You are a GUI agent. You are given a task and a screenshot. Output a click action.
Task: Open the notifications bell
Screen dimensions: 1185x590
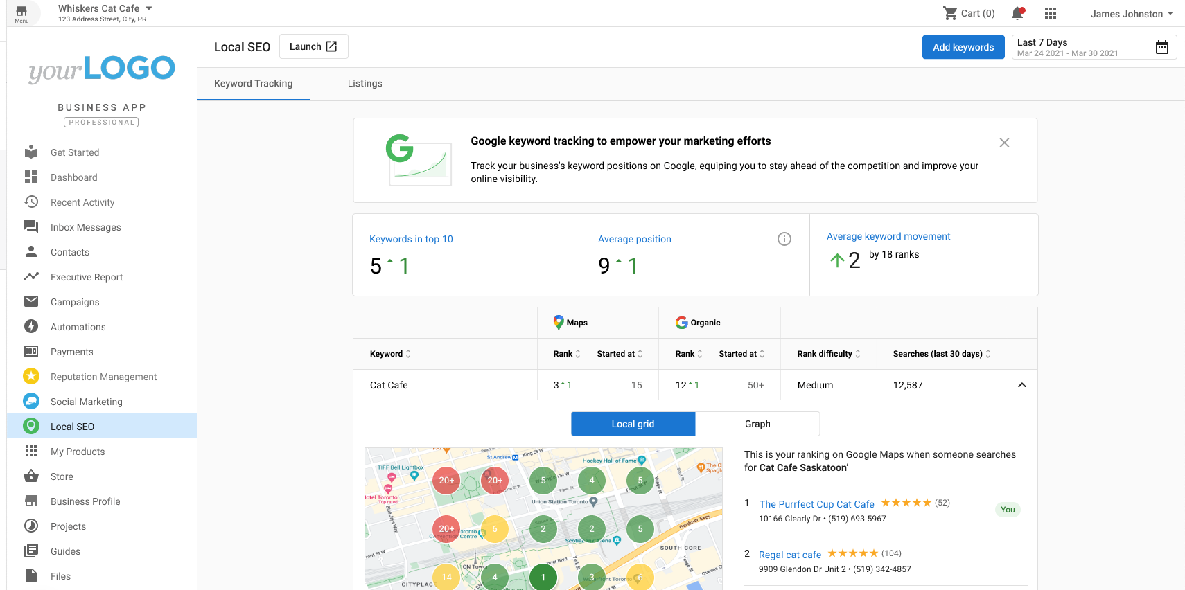pyautogui.click(x=1017, y=13)
